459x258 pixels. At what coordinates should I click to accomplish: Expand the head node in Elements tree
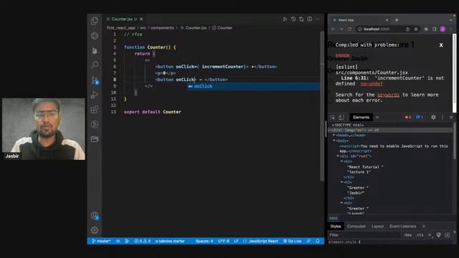(x=334, y=135)
